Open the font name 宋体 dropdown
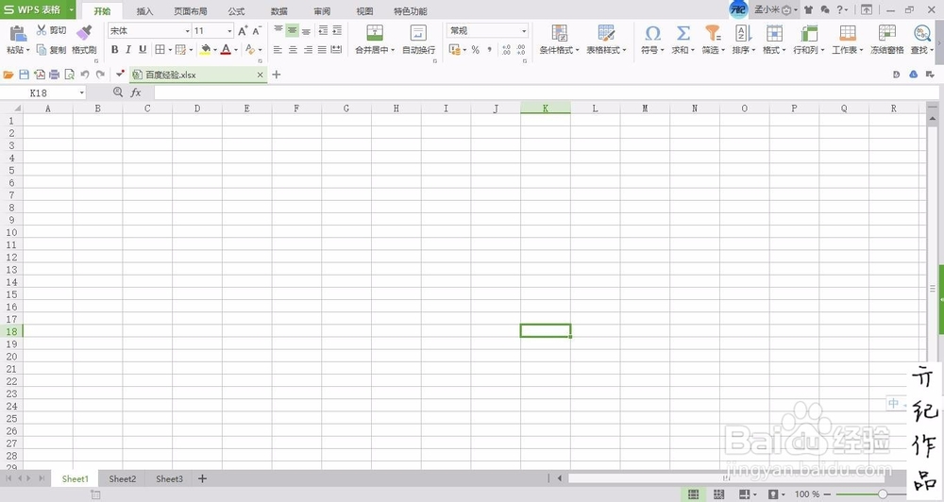 (187, 31)
